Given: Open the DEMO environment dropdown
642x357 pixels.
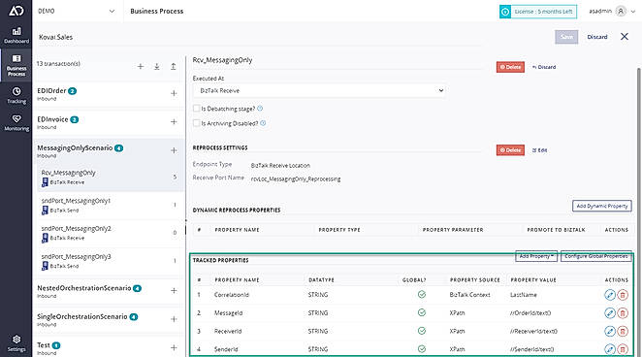Looking at the screenshot, I should point(77,11).
